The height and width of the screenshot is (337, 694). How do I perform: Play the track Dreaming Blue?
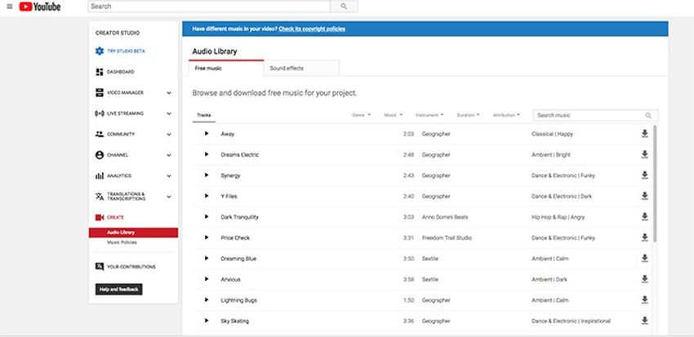207,259
